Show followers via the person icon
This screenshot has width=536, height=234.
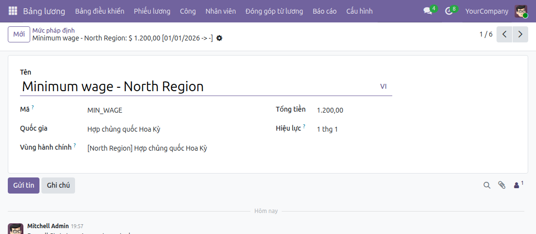pos(518,185)
